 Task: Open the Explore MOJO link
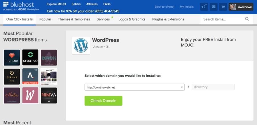click(x=56, y=4)
